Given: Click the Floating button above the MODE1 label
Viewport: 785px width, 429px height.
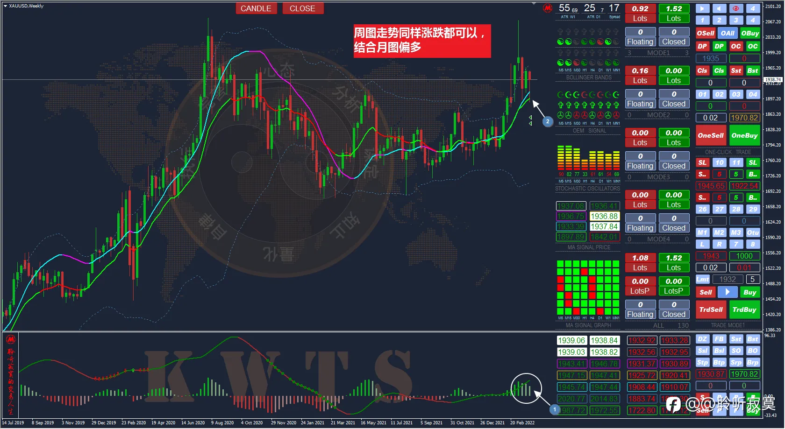Looking at the screenshot, I should click(640, 42).
